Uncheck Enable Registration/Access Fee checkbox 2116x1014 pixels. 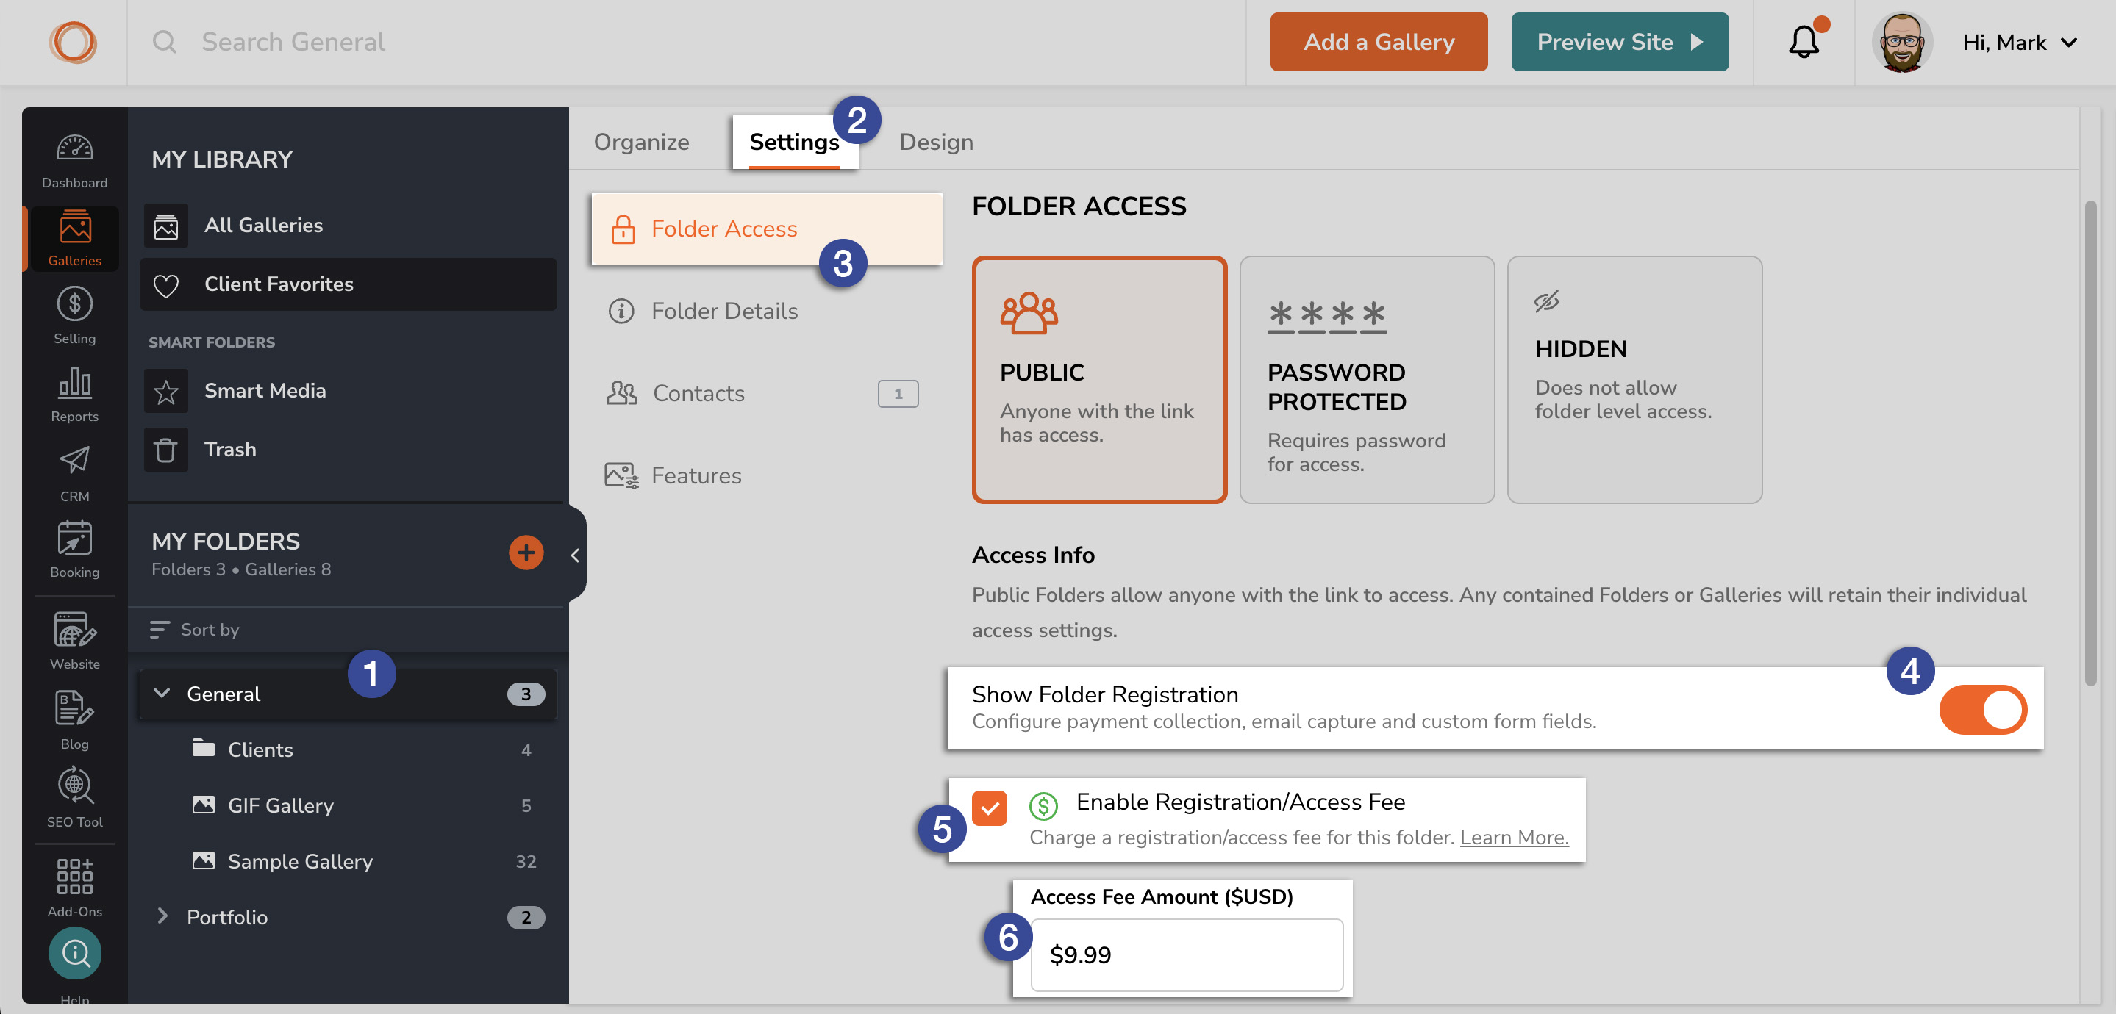point(989,809)
